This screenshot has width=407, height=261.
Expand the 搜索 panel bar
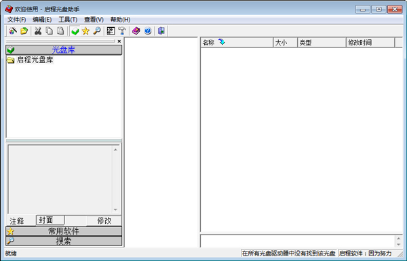64,241
